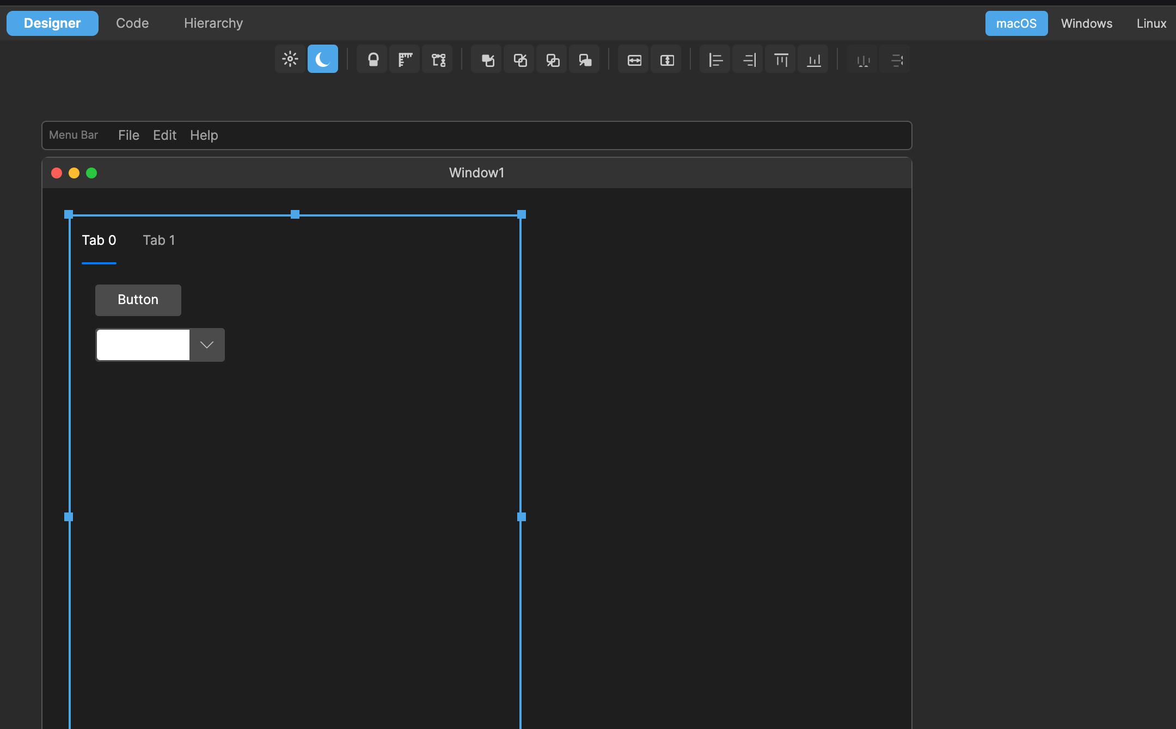Click the bring to front icon
The image size is (1176, 729).
point(487,59)
